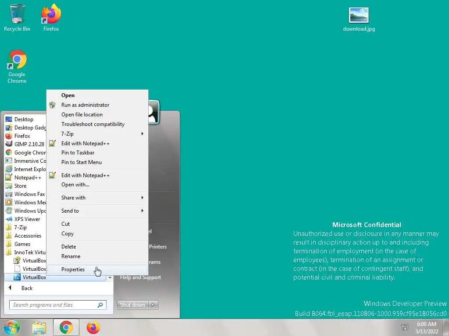Switch to Chrome on the taskbar

tap(66, 327)
